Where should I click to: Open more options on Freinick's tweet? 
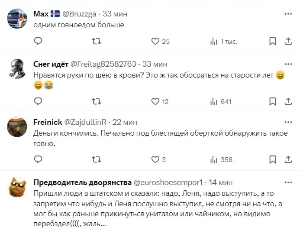coord(288,122)
